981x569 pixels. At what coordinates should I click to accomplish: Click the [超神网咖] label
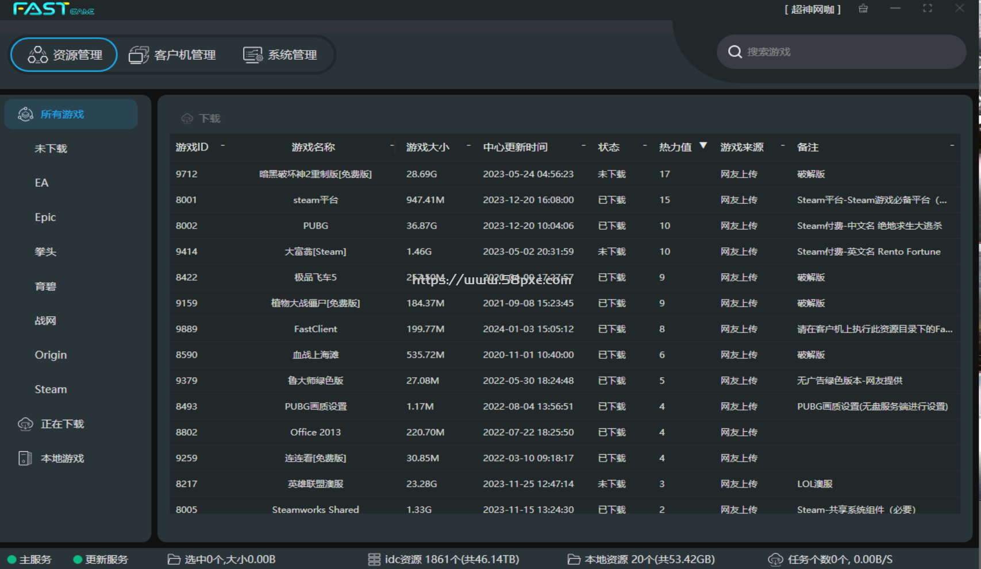[x=813, y=9]
